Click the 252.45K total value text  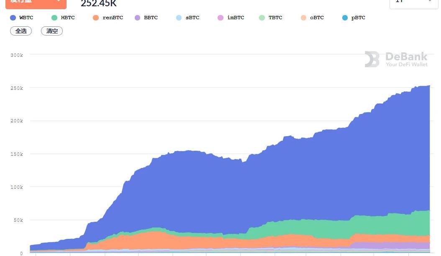pos(99,4)
